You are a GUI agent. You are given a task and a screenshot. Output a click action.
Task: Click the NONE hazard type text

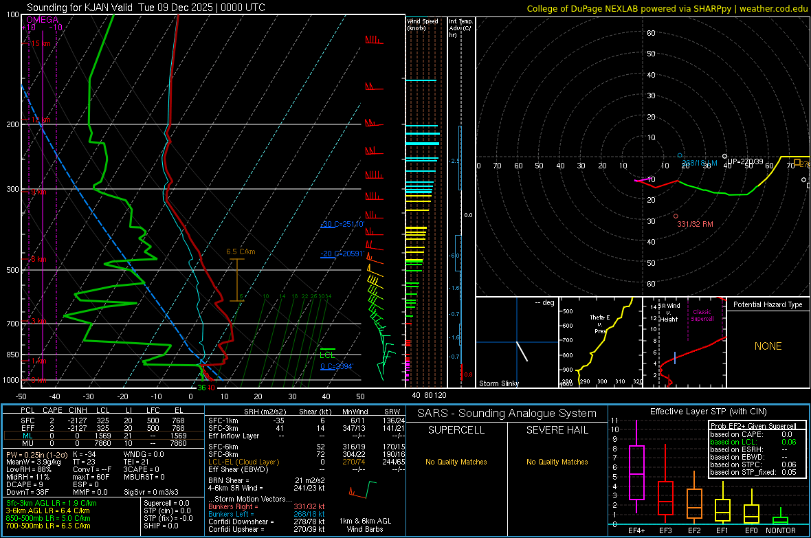click(x=768, y=346)
